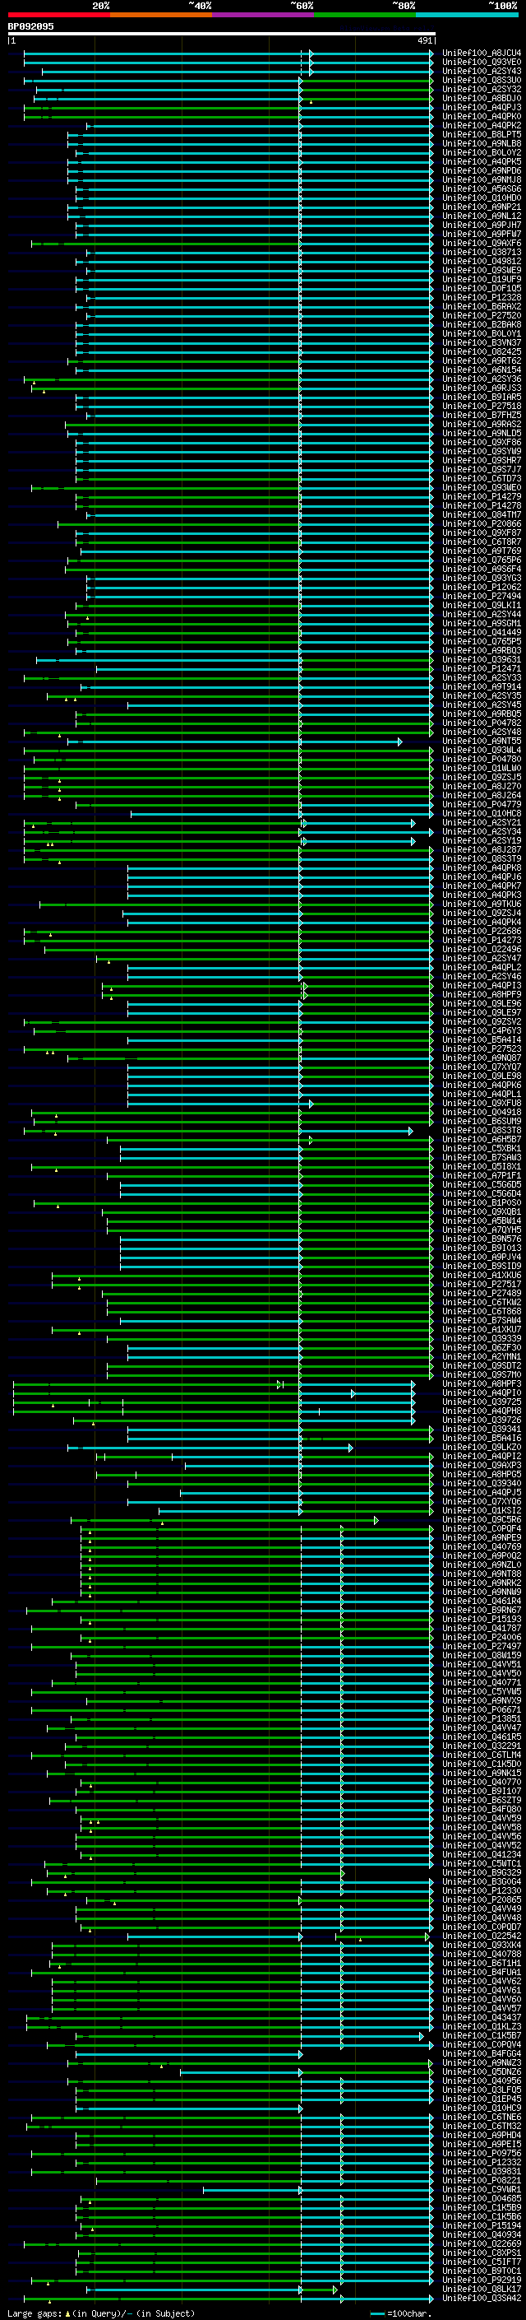The width and height of the screenshot is (526, 2320).
Task: Select the UniRef100_Q9C5R6 label
Action: point(482,1520)
